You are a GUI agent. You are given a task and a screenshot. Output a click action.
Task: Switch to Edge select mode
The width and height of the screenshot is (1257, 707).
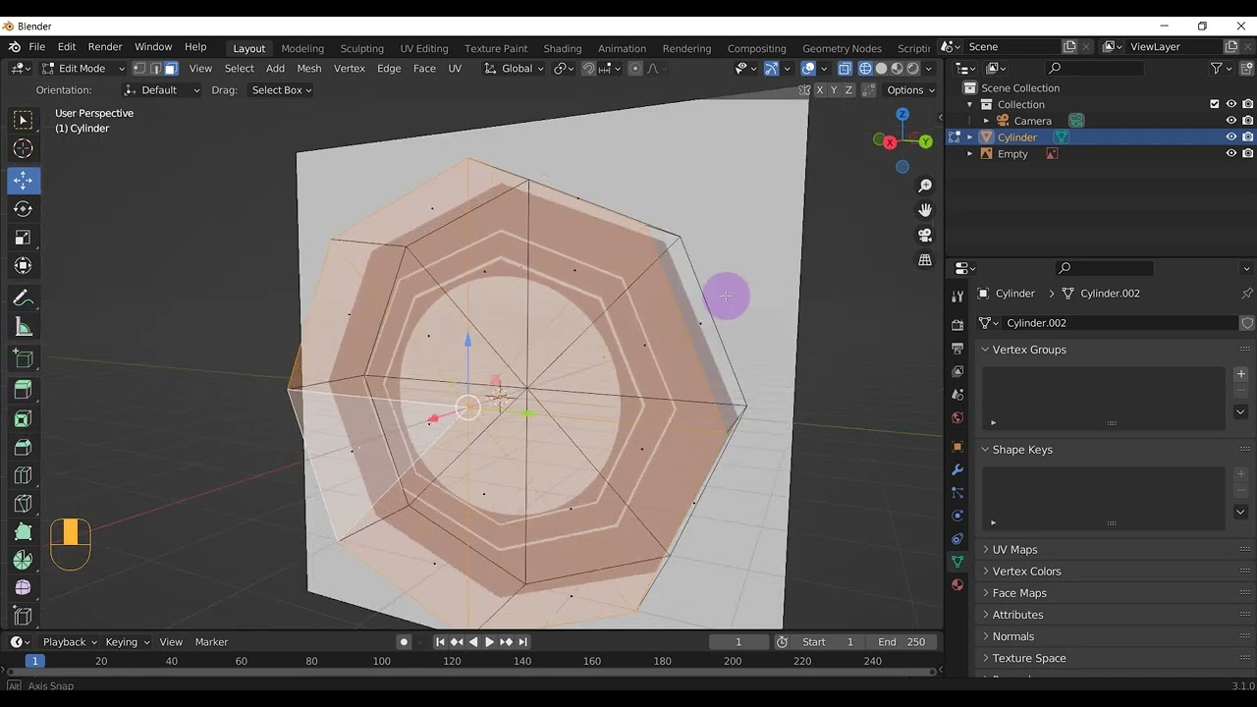pyautogui.click(x=155, y=69)
